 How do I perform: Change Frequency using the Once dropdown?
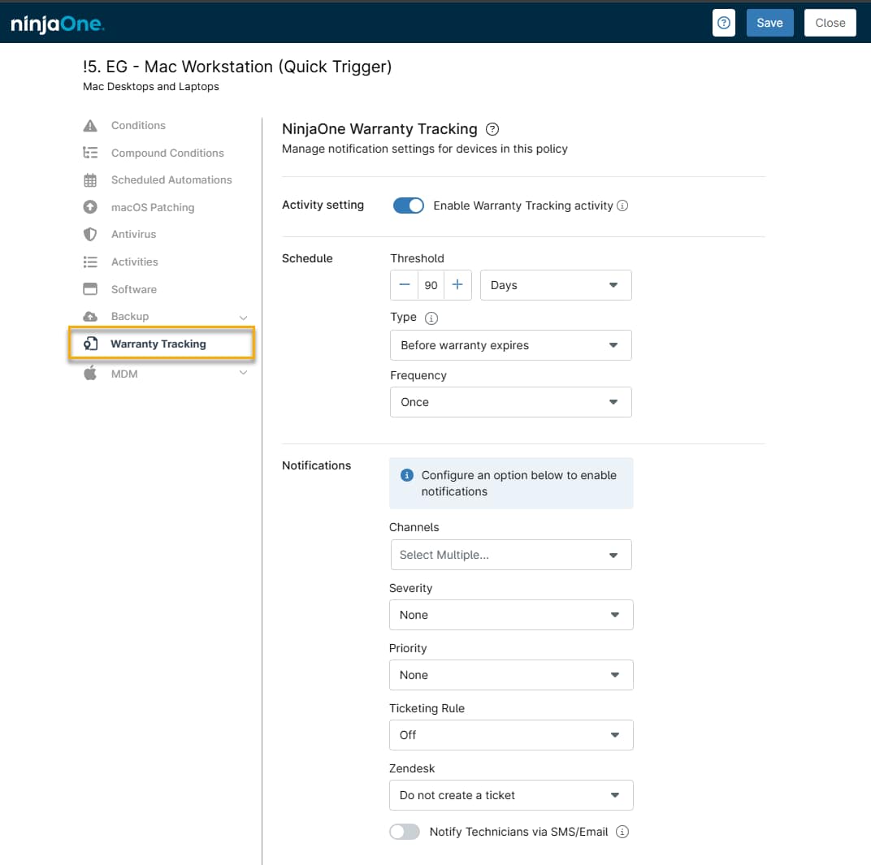point(510,402)
